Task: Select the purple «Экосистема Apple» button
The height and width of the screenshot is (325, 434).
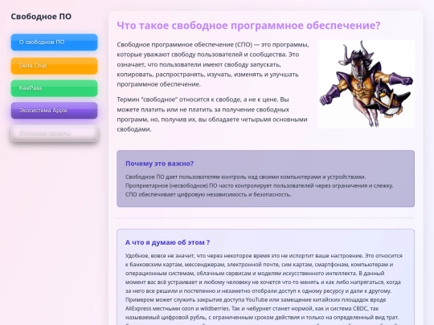Action: [55, 111]
